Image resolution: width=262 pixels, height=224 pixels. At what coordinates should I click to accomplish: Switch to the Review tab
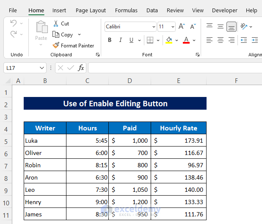point(175,10)
